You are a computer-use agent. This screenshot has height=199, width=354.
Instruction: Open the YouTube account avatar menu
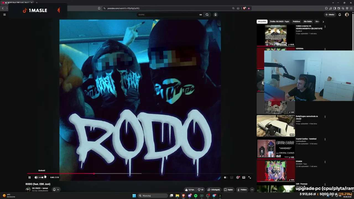(x=347, y=15)
